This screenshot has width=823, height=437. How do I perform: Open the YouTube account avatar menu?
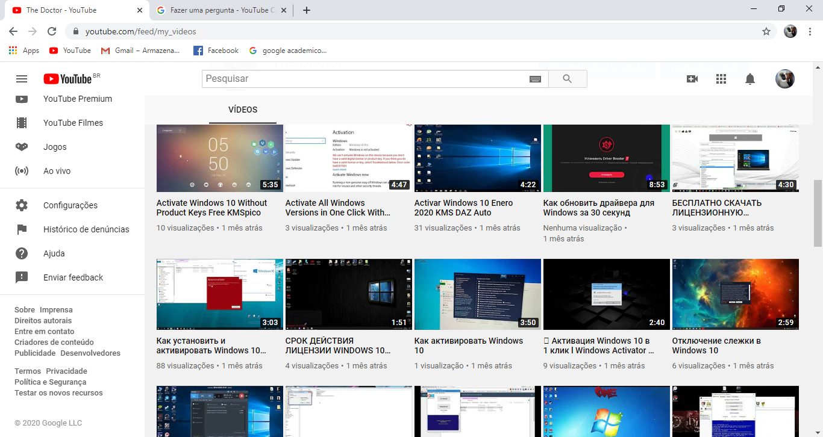(x=785, y=79)
